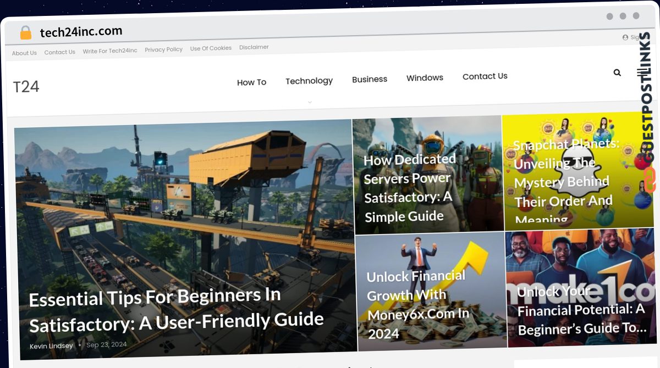
Task: Click Contact Us in top bar
Action: click(59, 52)
